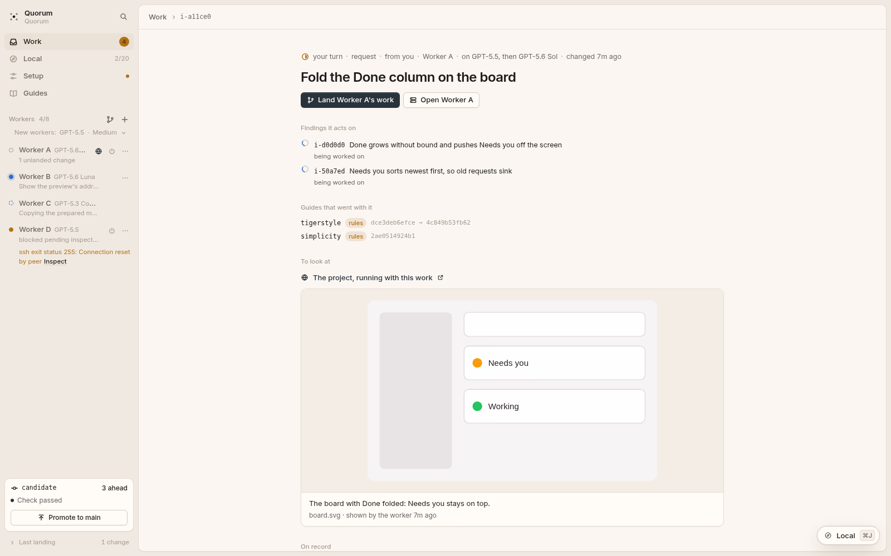Open search in the Quorum sidebar
The height and width of the screenshot is (556, 891).
(124, 17)
